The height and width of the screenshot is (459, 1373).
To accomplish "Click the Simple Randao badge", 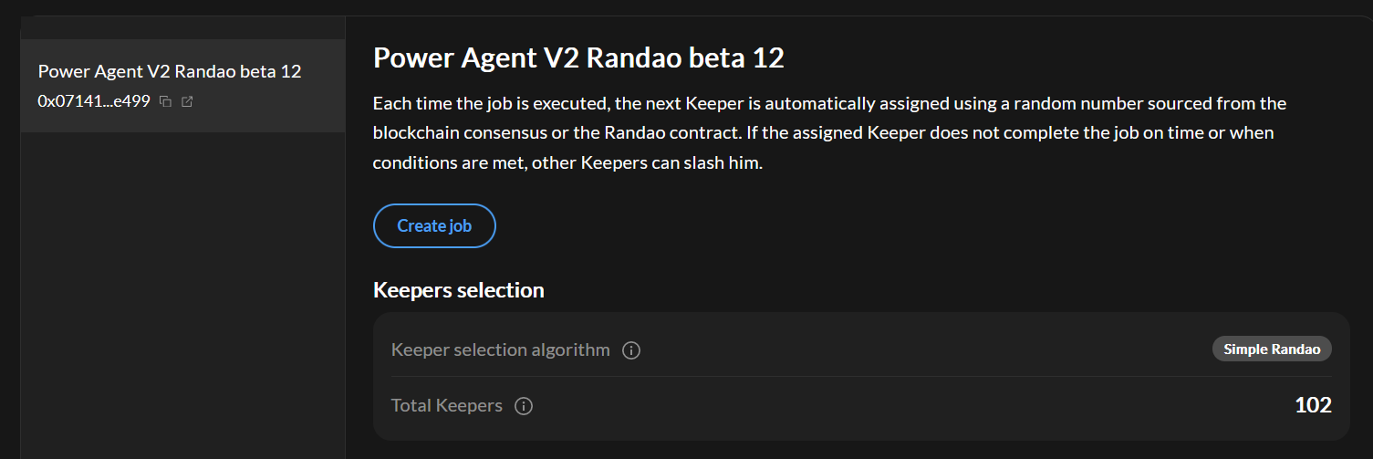I will tap(1272, 349).
